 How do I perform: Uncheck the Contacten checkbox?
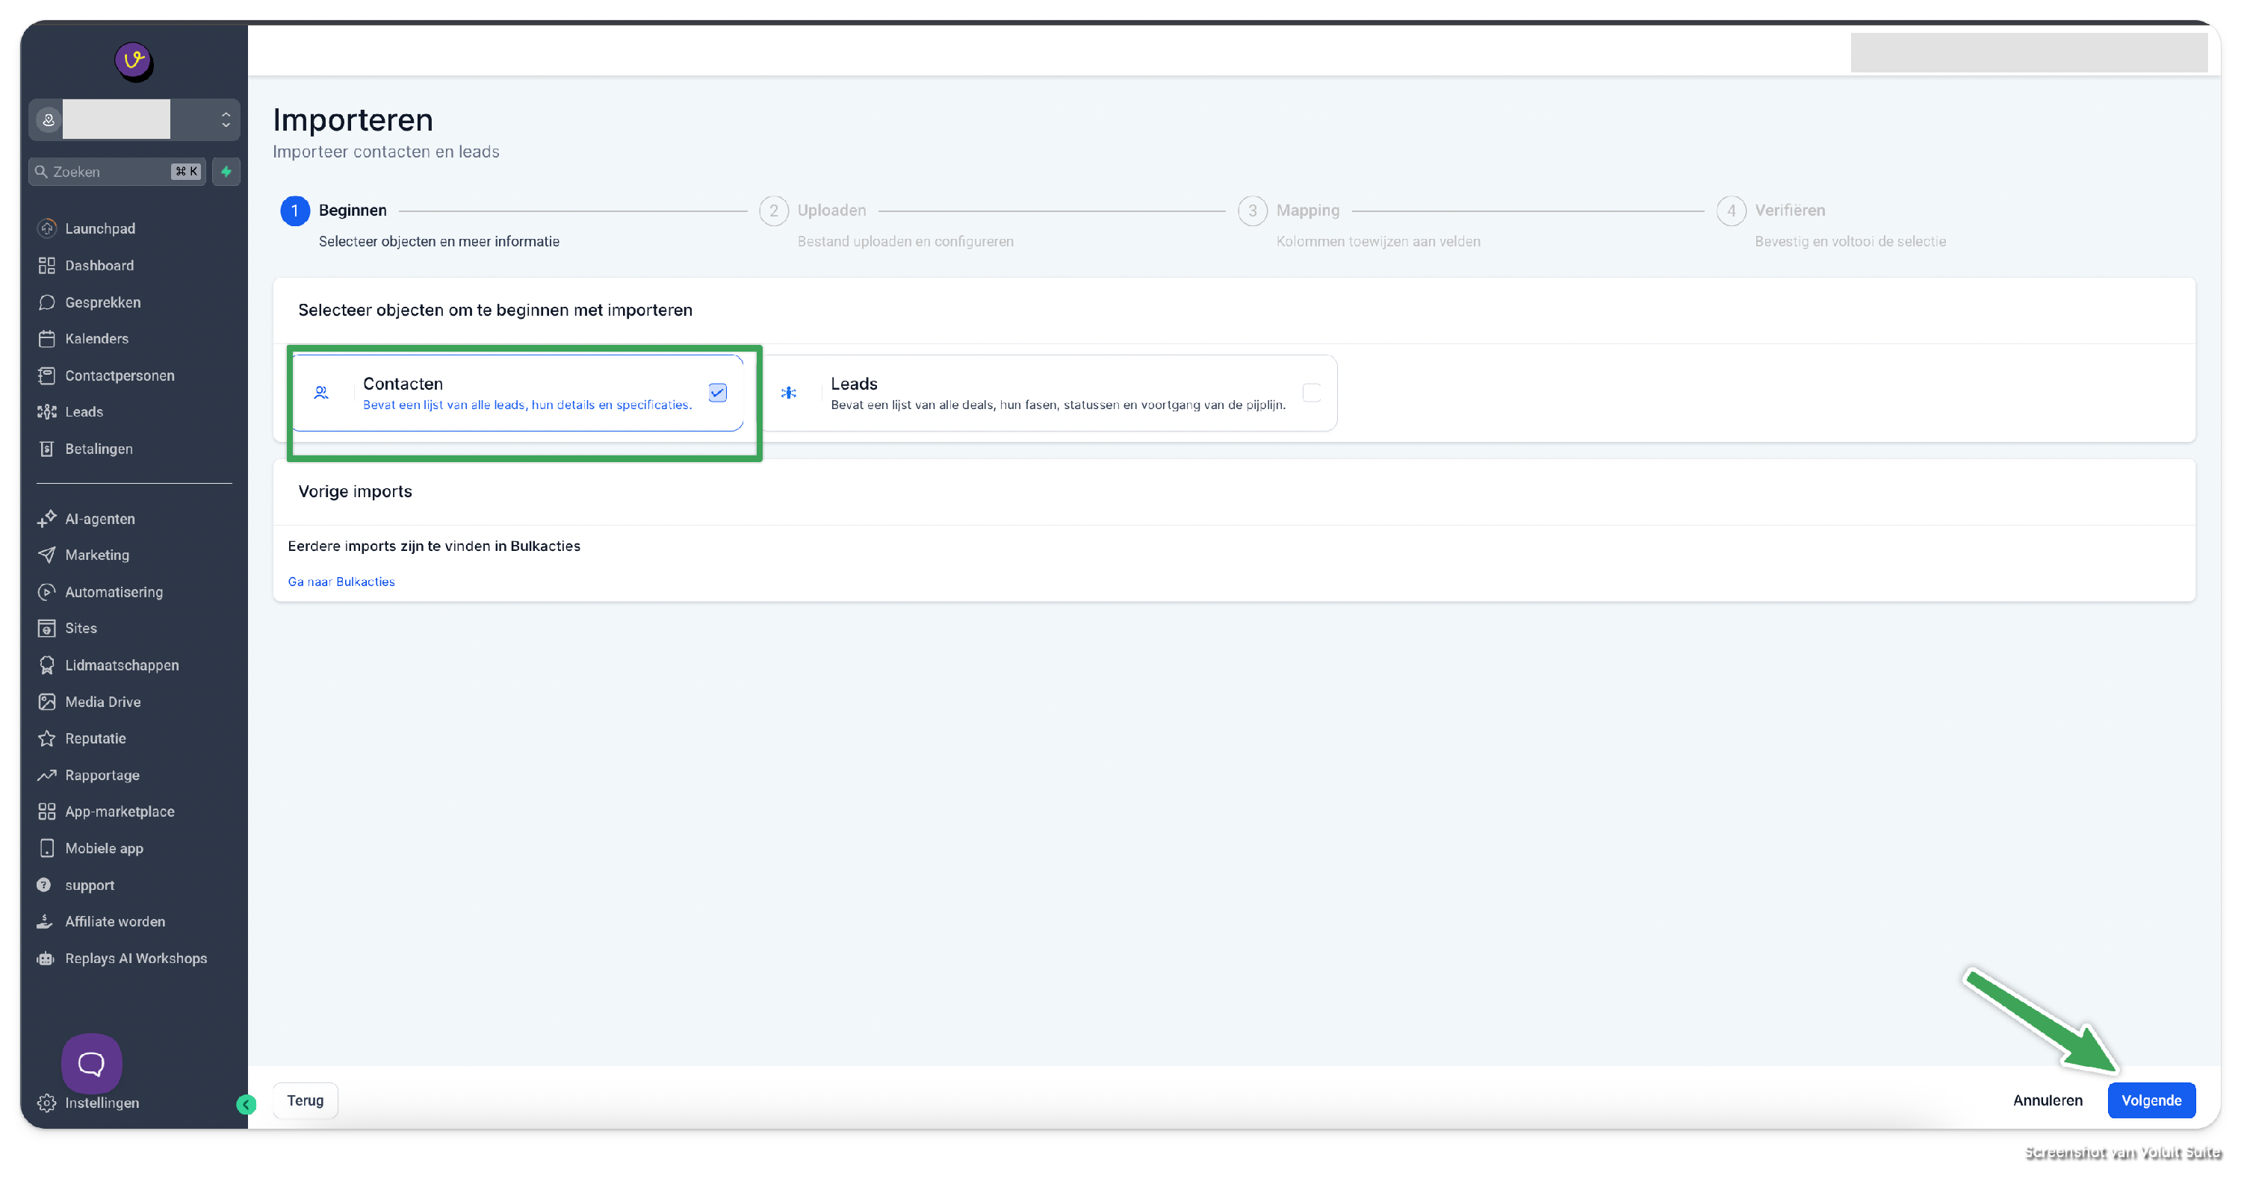[x=718, y=393]
